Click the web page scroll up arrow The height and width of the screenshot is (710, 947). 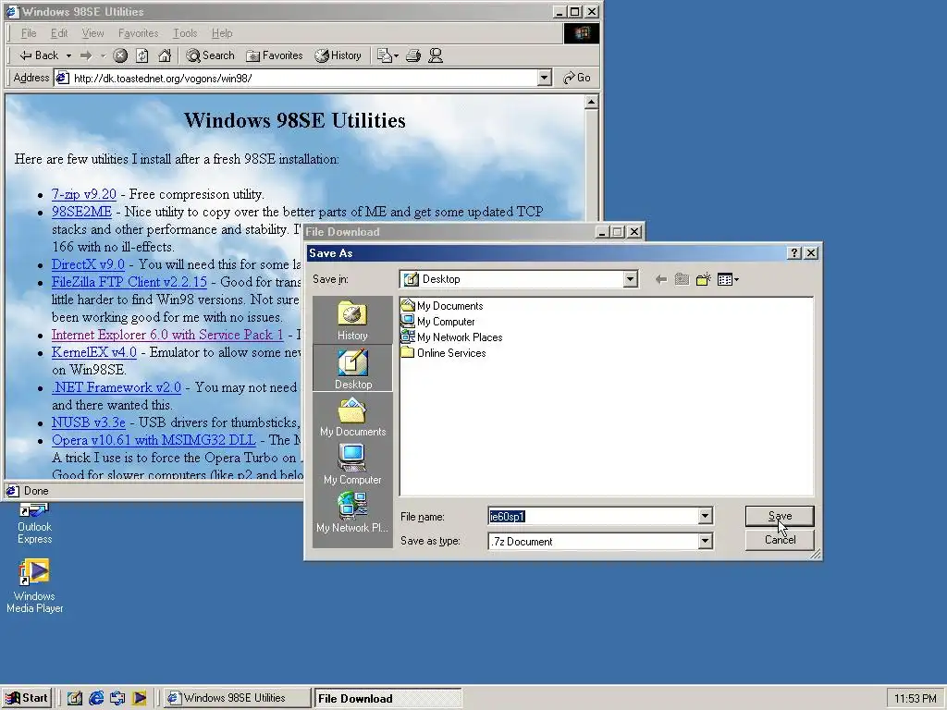click(591, 102)
